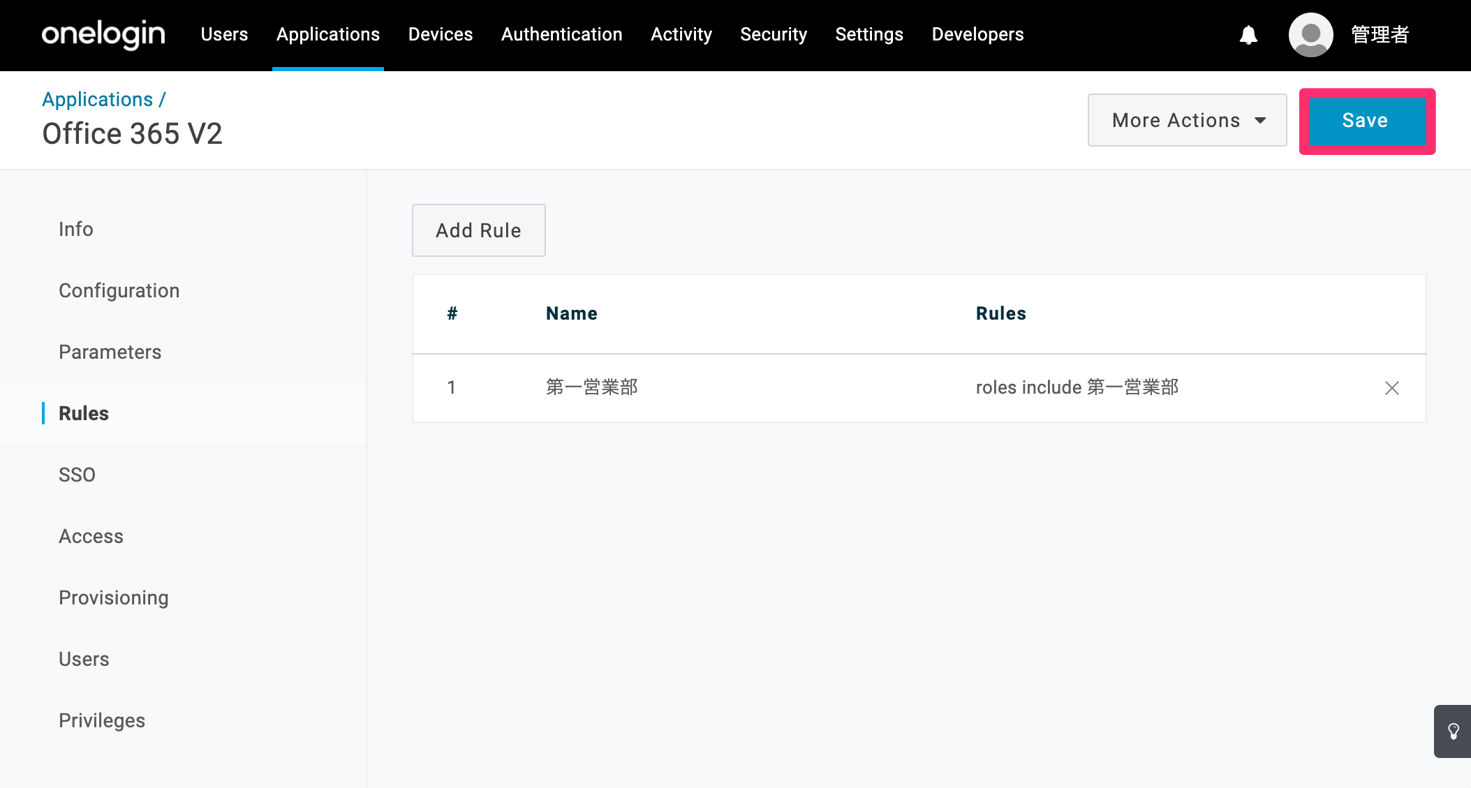
Task: Open the Authentication menu
Action: (x=562, y=34)
